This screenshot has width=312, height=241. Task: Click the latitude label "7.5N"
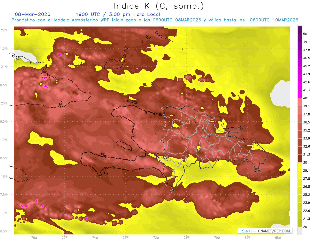[x=3, y=195]
